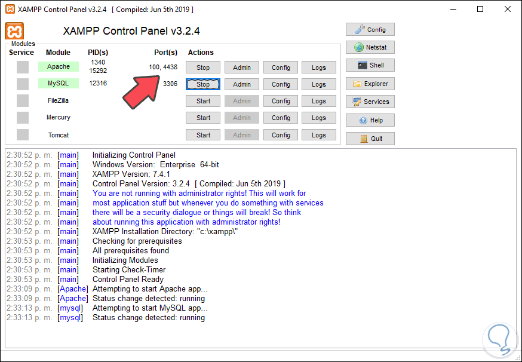Open the FileZilla Logs menu
The image size is (522, 362).
click(319, 101)
